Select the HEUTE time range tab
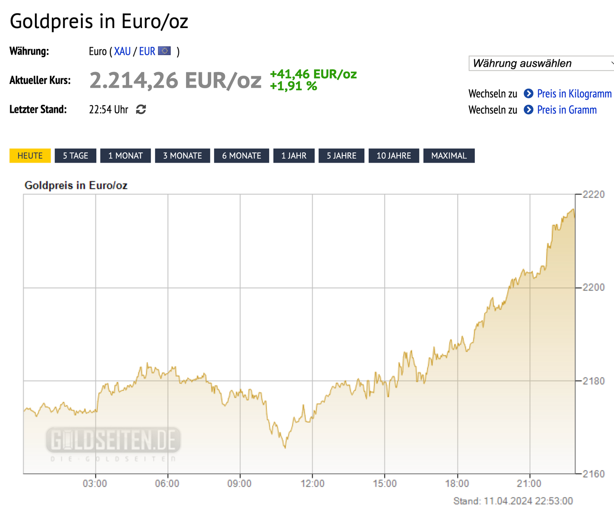The image size is (614, 511). click(30, 156)
